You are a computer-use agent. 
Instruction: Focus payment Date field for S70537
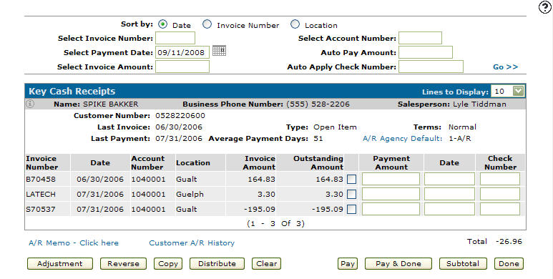click(450, 209)
